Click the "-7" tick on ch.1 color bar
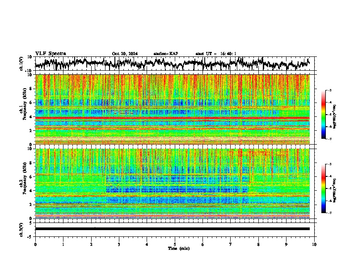Image resolution: width=354 pixels, height=274 pixels. coord(330,139)
